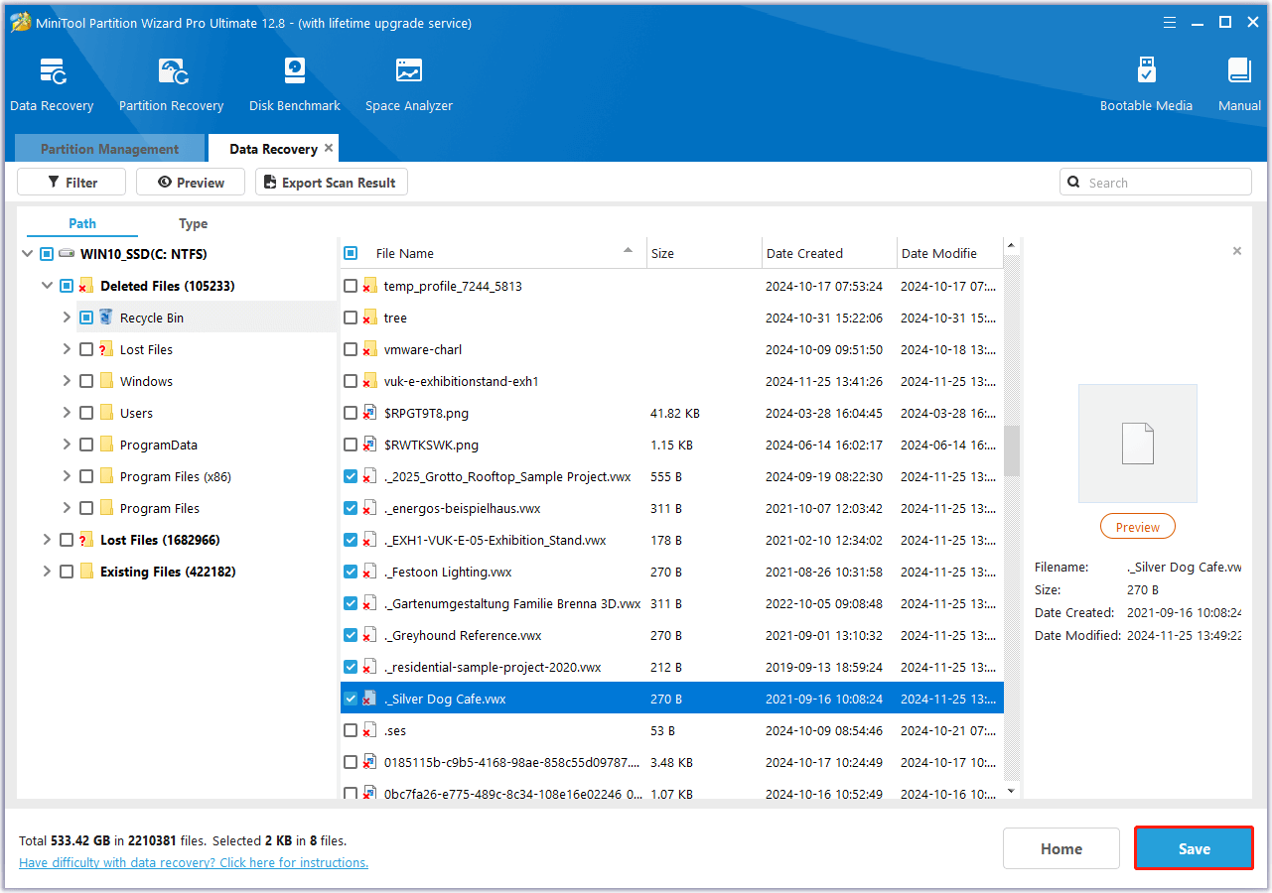Image resolution: width=1272 pixels, height=893 pixels.
Task: Select the Data Recovery tab
Action: tap(273, 149)
